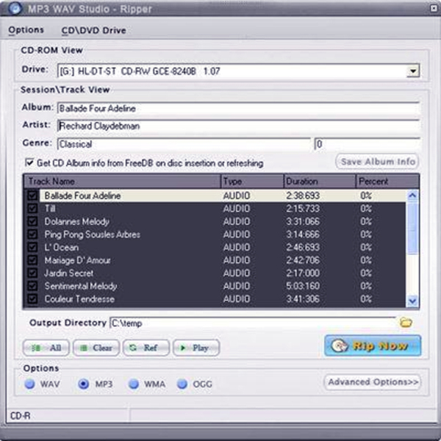Click the track list vertical scrollbar thumb

coord(412,228)
